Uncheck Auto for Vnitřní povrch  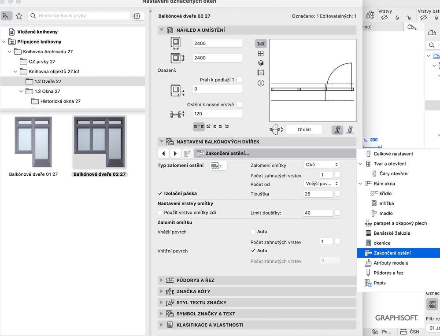253,251
